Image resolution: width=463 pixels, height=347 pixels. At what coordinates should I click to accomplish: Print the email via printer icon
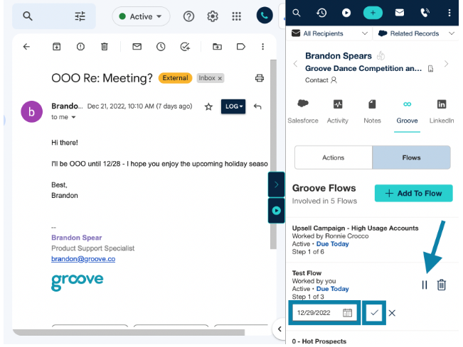(260, 78)
